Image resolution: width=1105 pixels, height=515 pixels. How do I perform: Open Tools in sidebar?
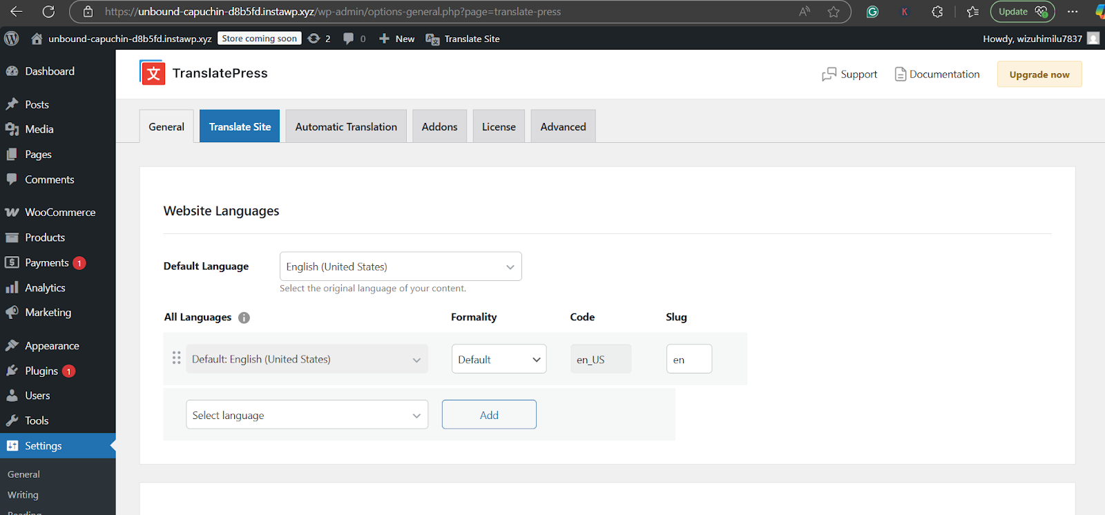tap(37, 420)
